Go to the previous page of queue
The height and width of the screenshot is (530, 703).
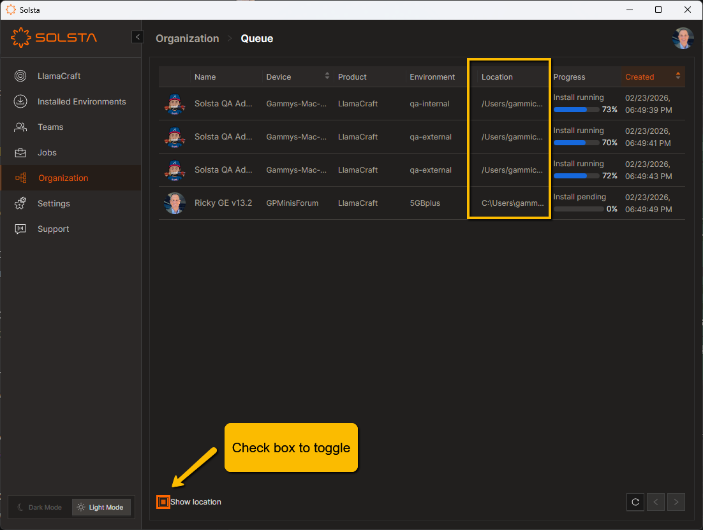tap(656, 502)
